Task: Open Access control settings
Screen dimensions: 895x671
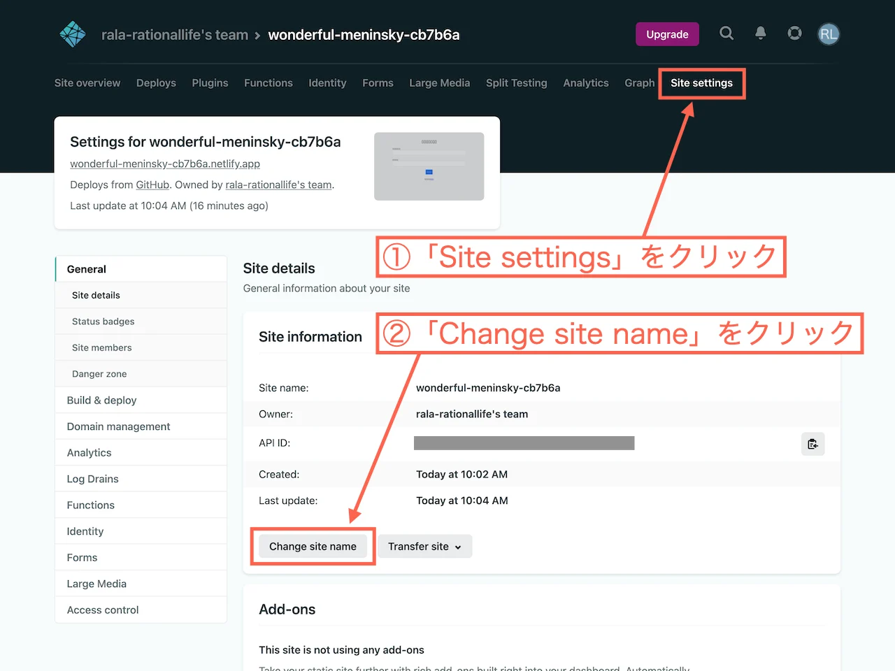Action: point(141,609)
